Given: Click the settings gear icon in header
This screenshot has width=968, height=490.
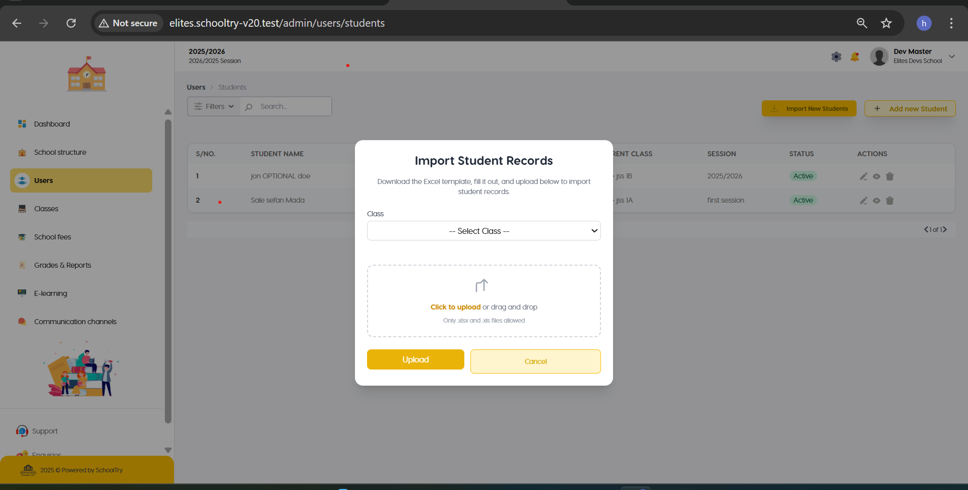Looking at the screenshot, I should click(836, 56).
